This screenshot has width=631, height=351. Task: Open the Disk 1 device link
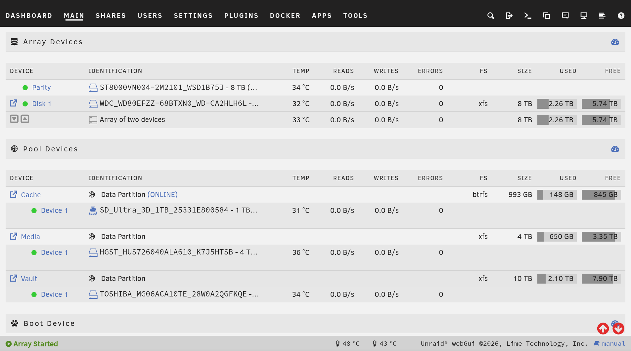[42, 104]
